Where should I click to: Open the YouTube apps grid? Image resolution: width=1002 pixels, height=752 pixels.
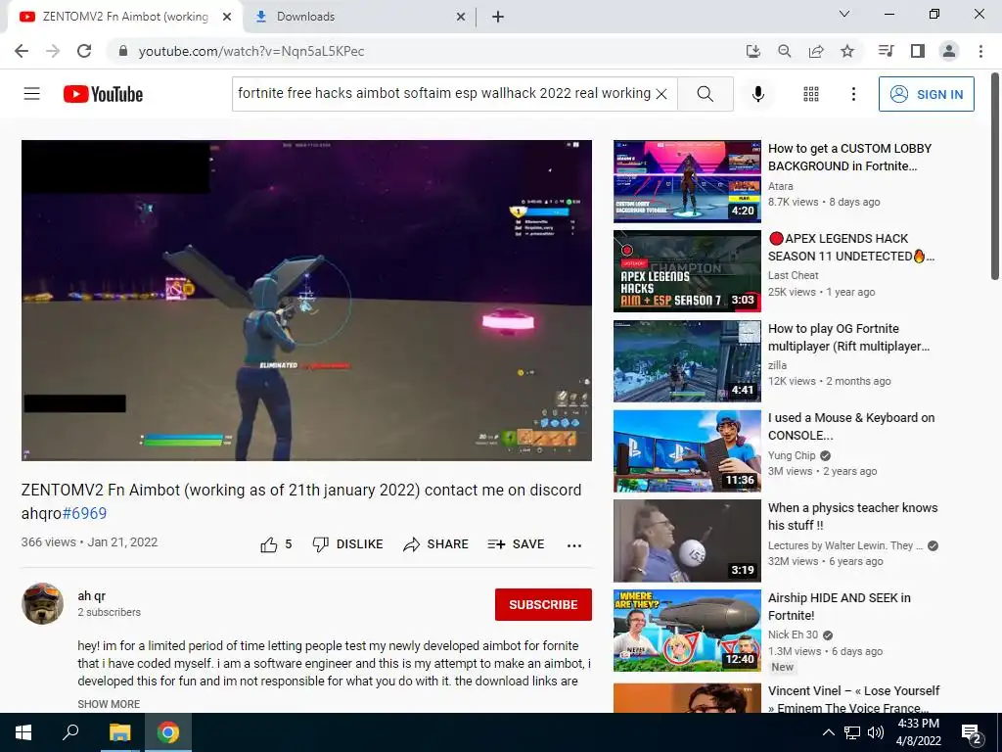(x=811, y=94)
